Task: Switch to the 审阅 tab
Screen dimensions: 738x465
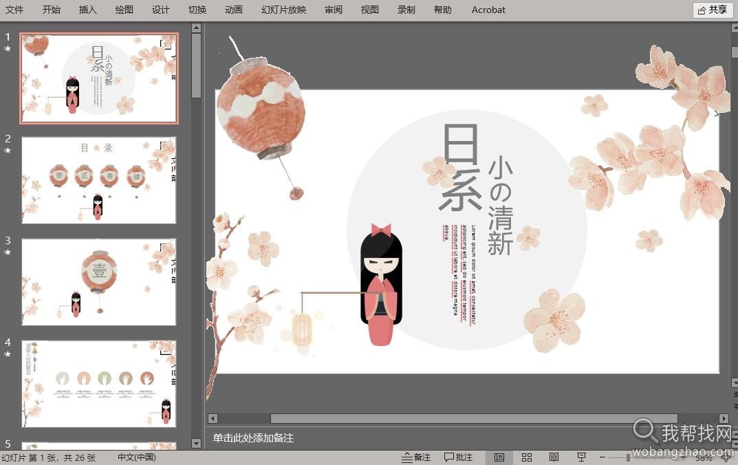Action: click(x=333, y=10)
